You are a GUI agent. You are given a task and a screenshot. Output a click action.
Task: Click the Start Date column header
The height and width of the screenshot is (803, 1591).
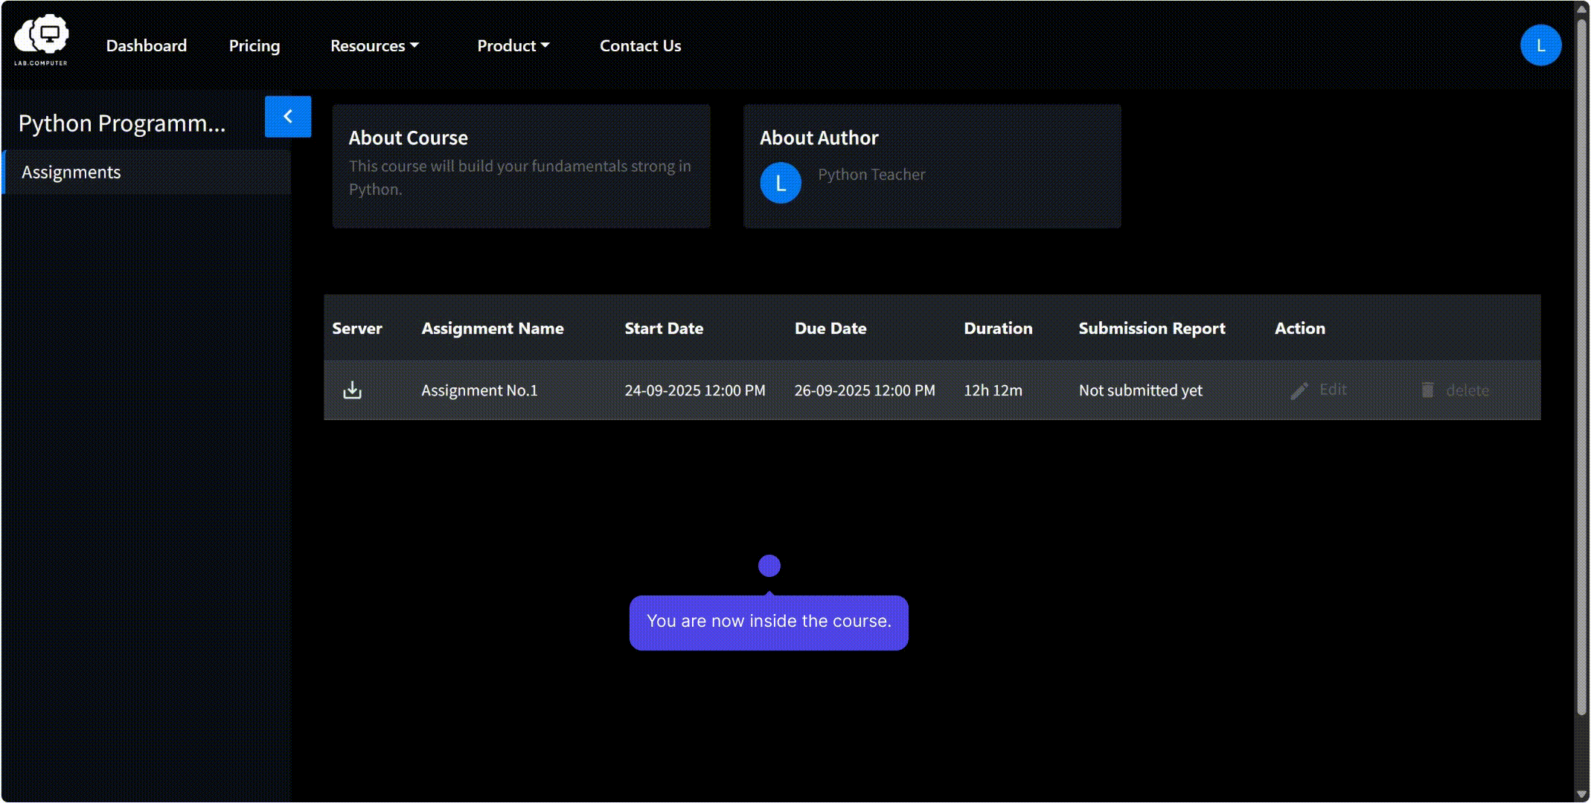pos(664,329)
